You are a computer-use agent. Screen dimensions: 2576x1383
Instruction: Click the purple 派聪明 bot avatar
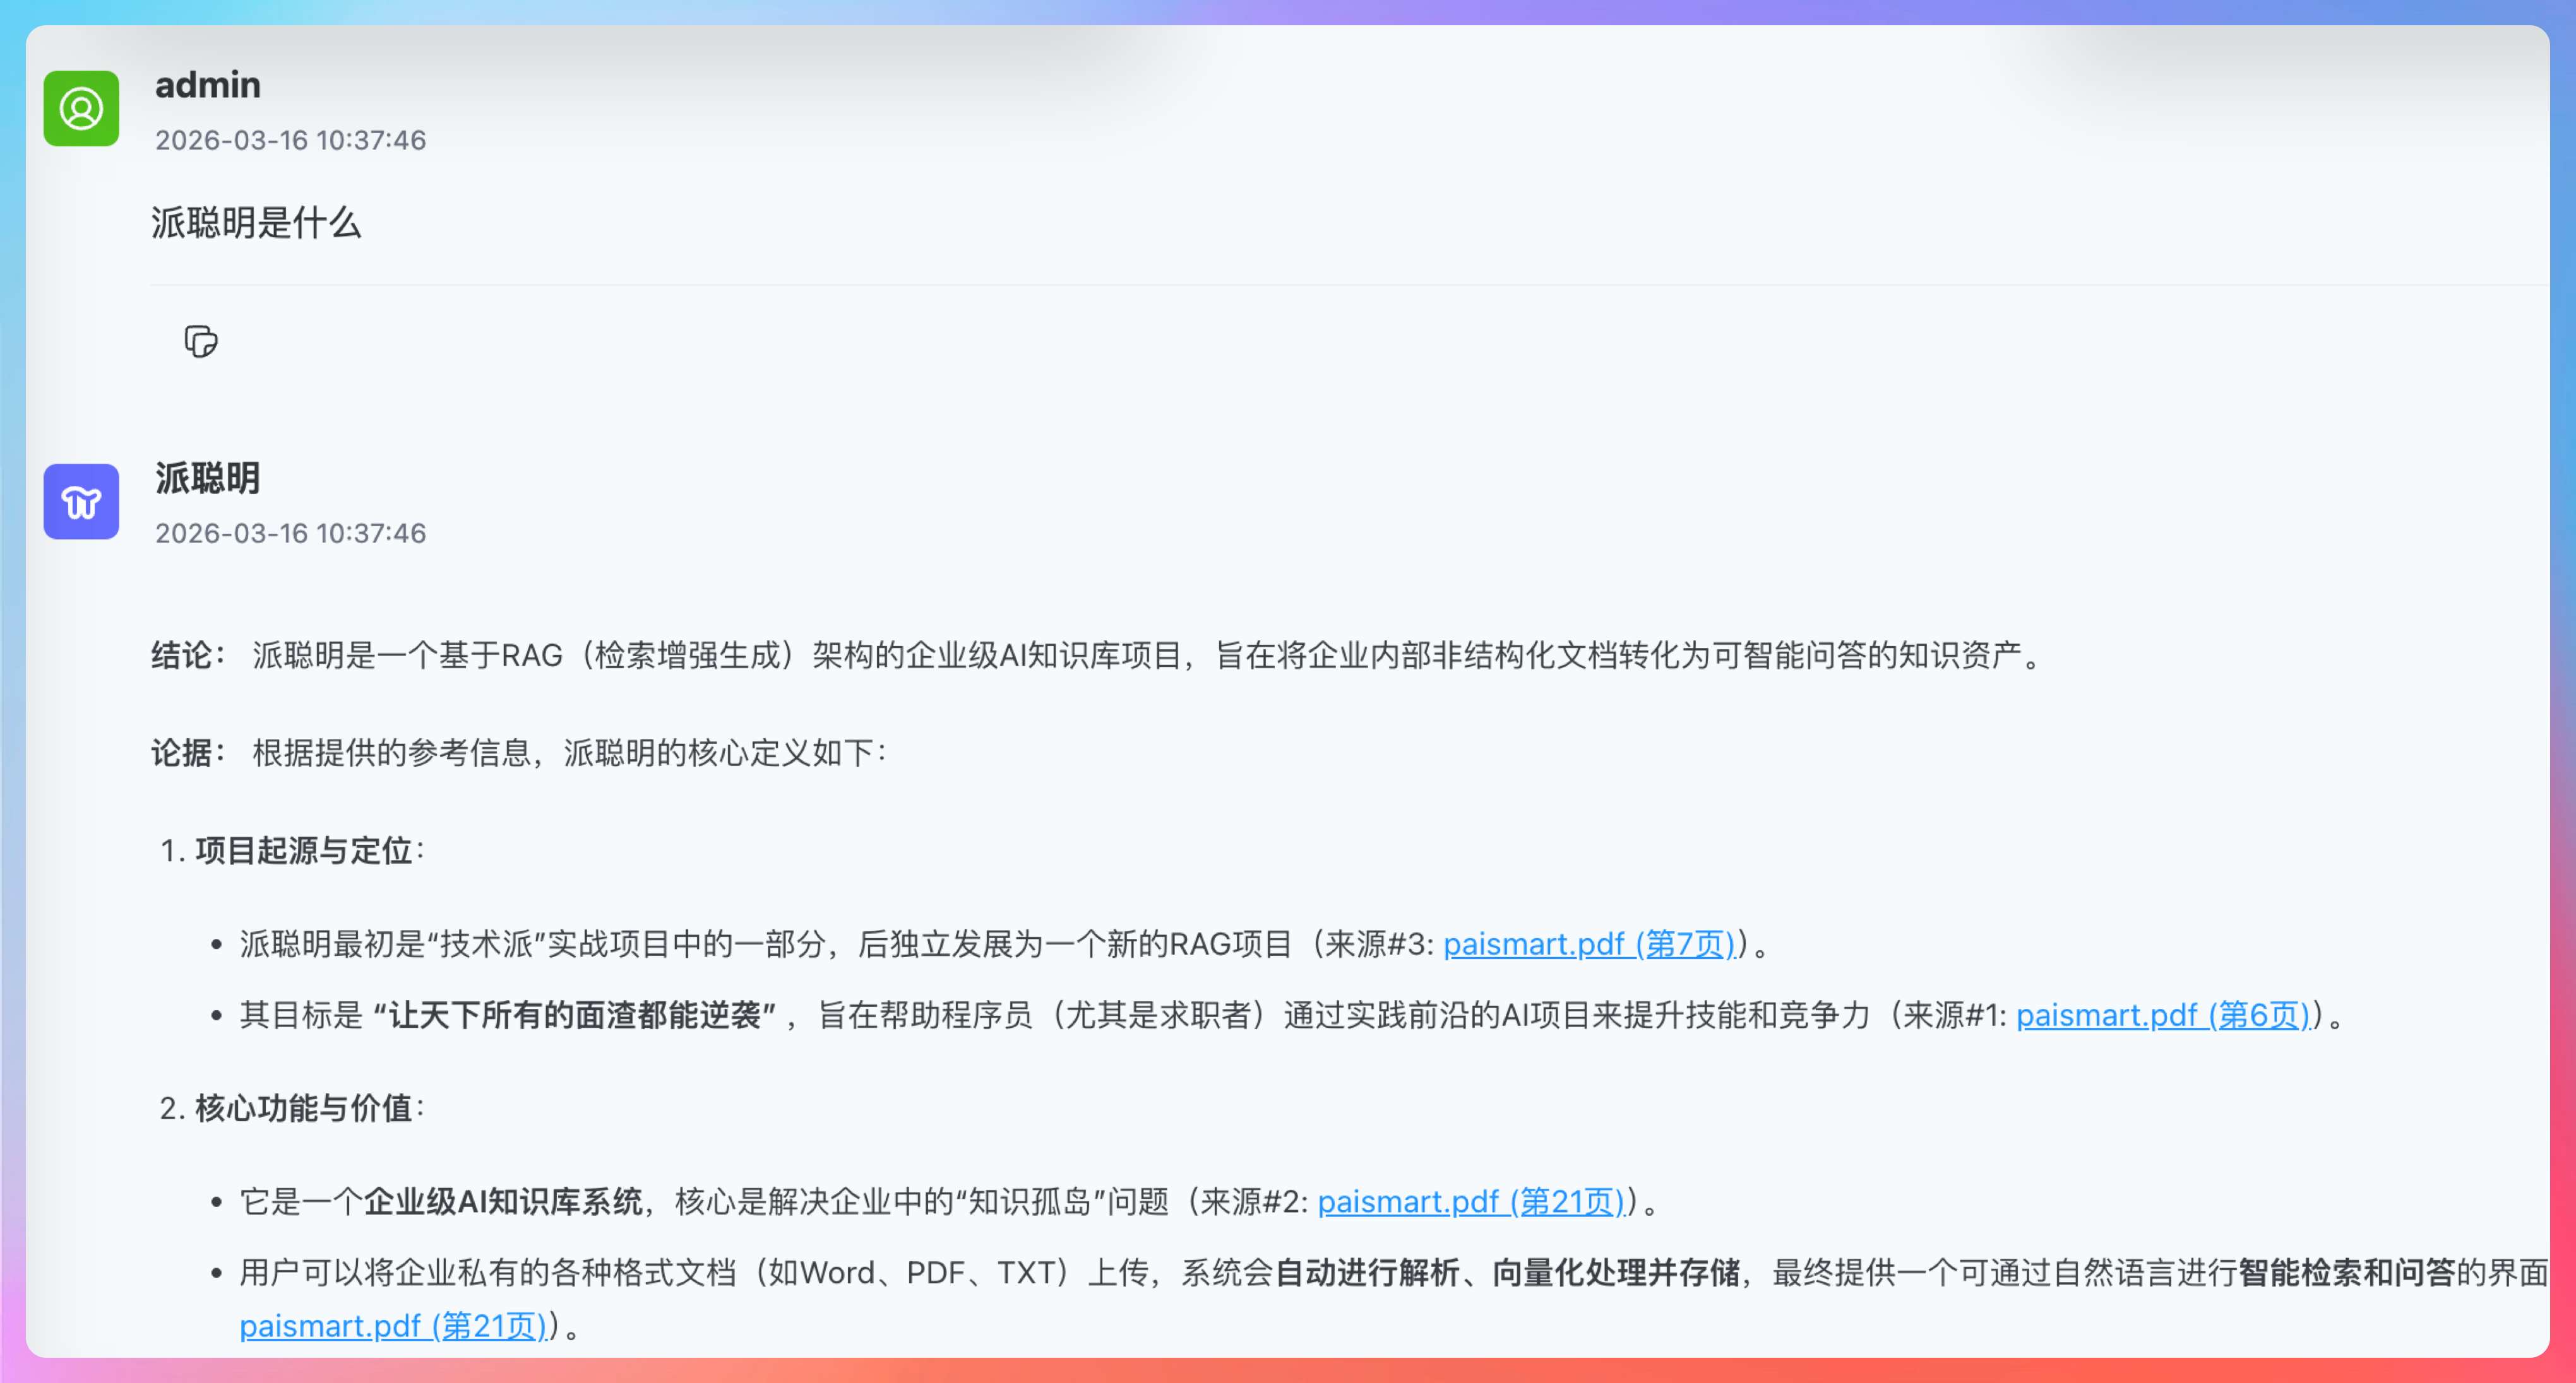pos(81,502)
